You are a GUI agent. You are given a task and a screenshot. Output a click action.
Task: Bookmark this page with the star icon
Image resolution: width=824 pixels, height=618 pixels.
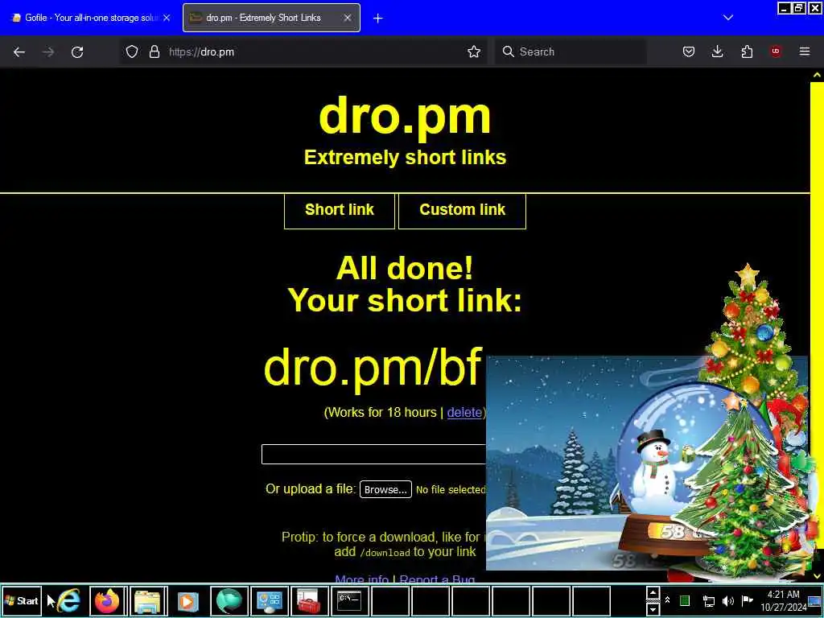[473, 51]
